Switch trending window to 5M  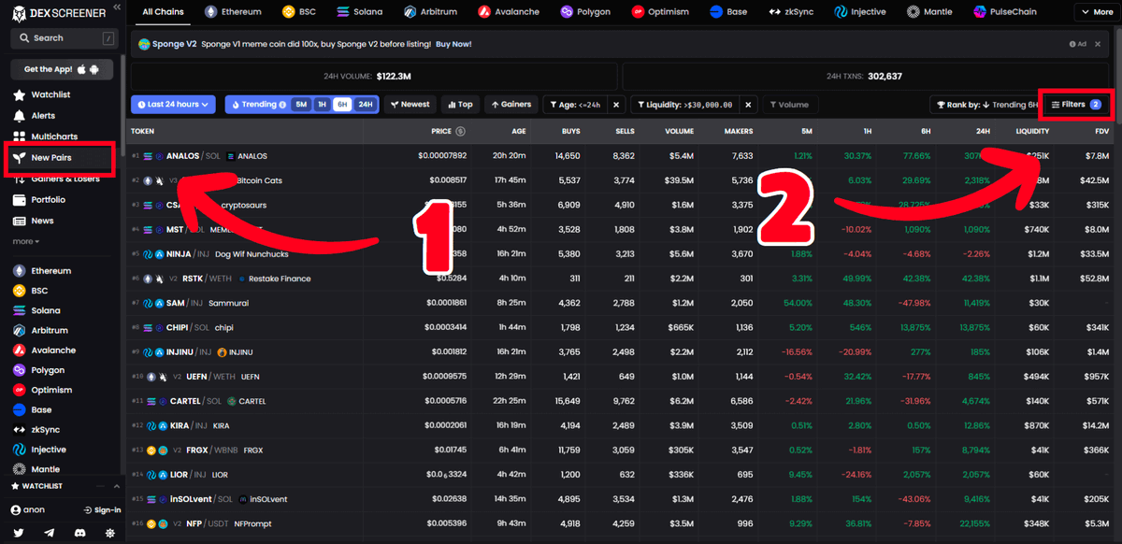(x=301, y=105)
